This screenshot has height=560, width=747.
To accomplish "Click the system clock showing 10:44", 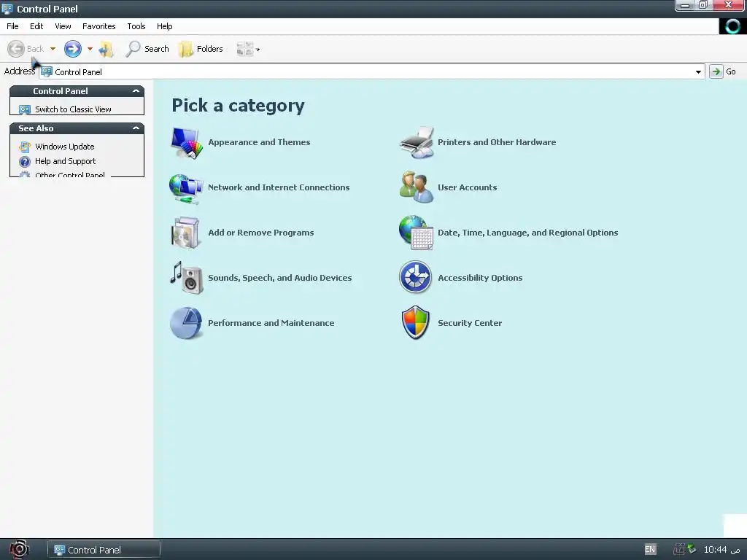I will point(721,550).
